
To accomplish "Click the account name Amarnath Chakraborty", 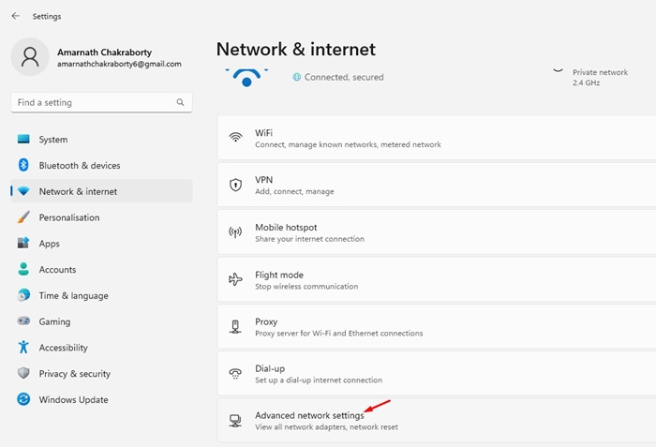I will coord(105,52).
